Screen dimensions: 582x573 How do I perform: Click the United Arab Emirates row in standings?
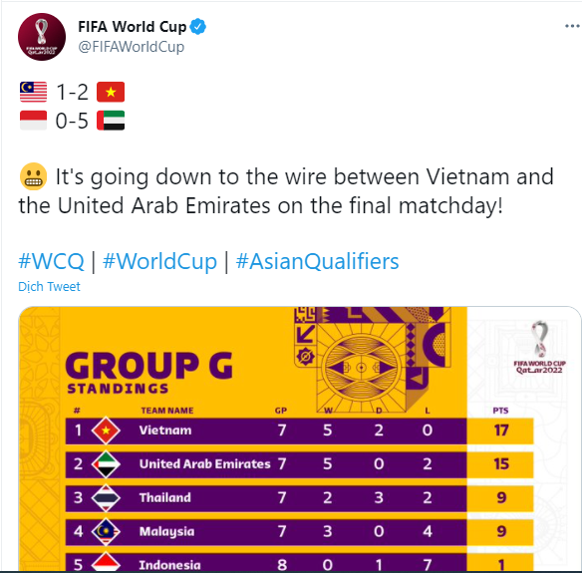(300, 464)
